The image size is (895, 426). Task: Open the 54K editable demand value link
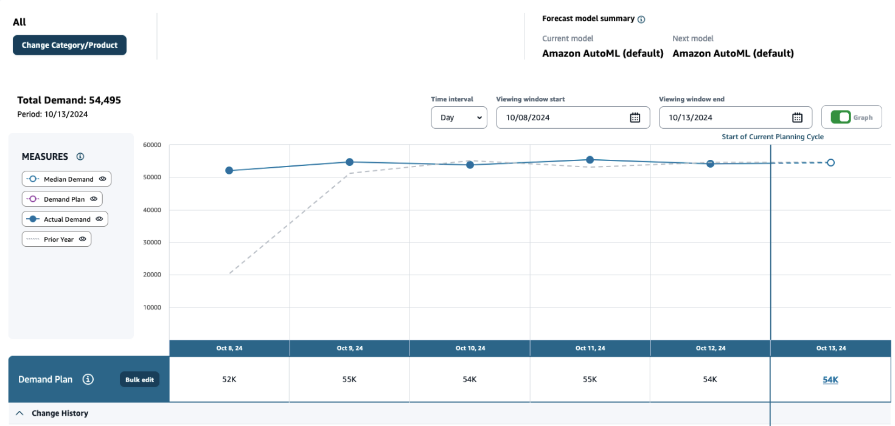pyautogui.click(x=830, y=379)
